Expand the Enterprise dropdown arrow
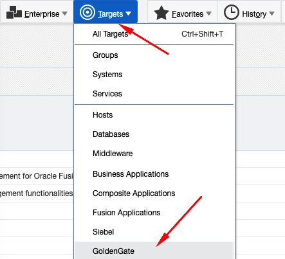 [x=64, y=13]
